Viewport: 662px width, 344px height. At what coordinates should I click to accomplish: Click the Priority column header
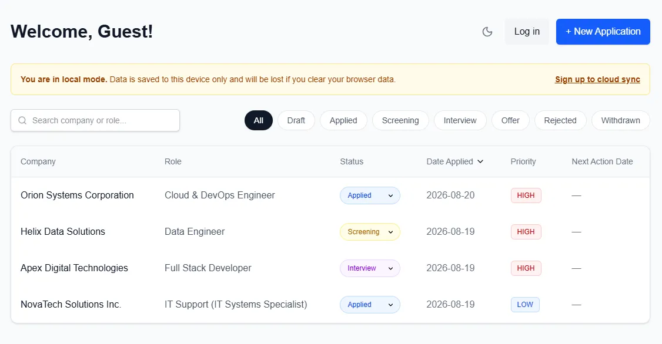(523, 161)
